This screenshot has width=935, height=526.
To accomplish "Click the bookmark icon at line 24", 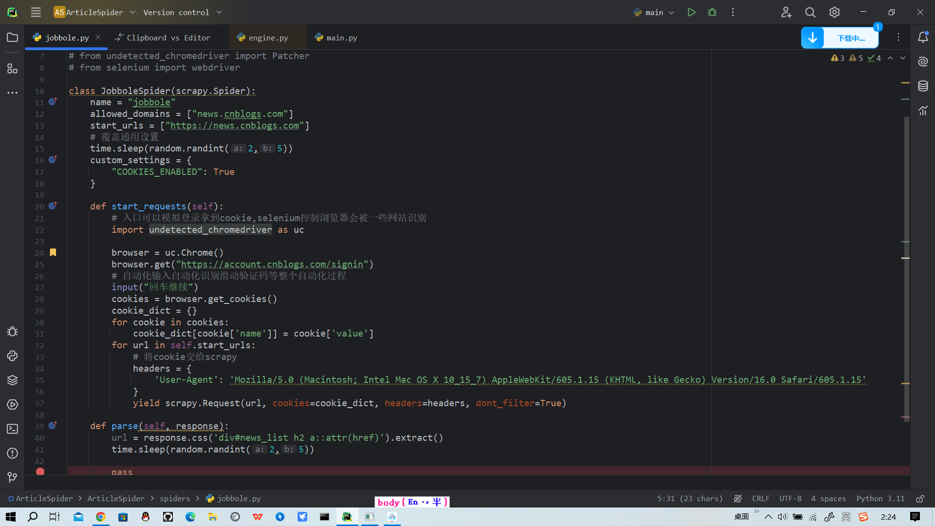I will pos(53,252).
